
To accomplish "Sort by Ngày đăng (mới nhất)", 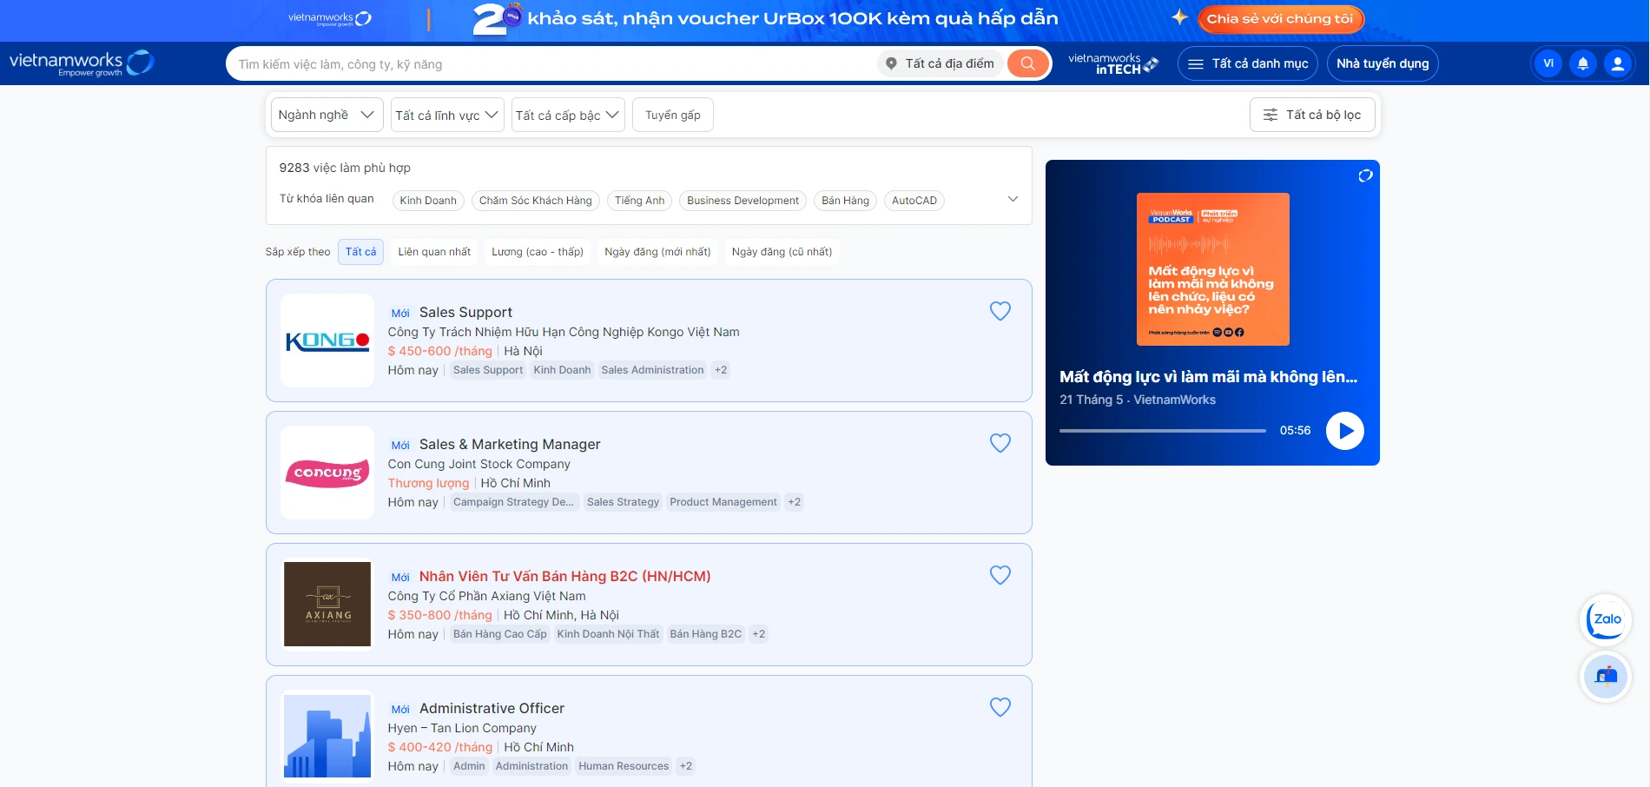I will coord(657,252).
